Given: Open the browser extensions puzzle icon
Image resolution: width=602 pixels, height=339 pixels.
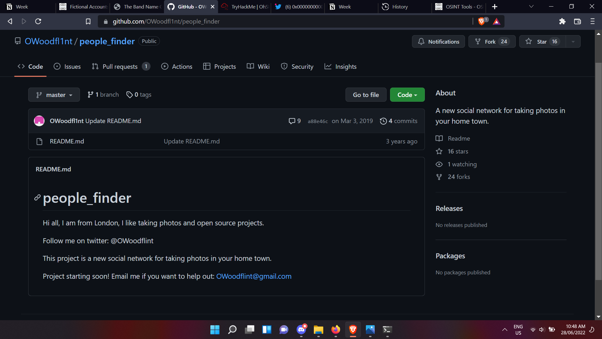Looking at the screenshot, I should pos(562,21).
